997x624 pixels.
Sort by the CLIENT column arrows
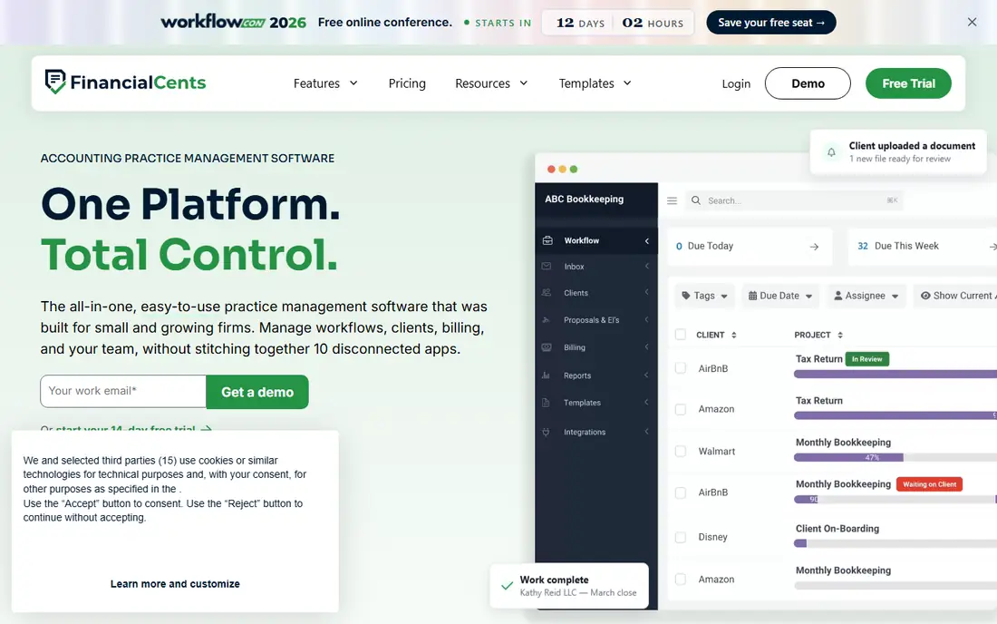[x=734, y=336]
